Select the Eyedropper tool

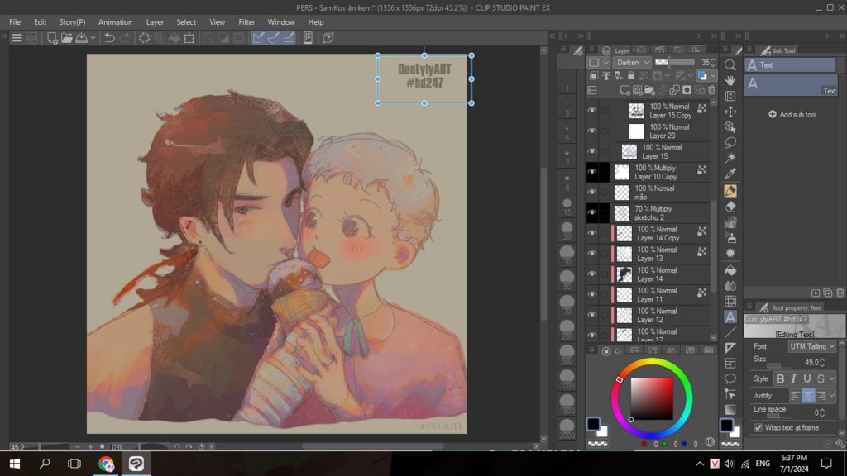730,174
